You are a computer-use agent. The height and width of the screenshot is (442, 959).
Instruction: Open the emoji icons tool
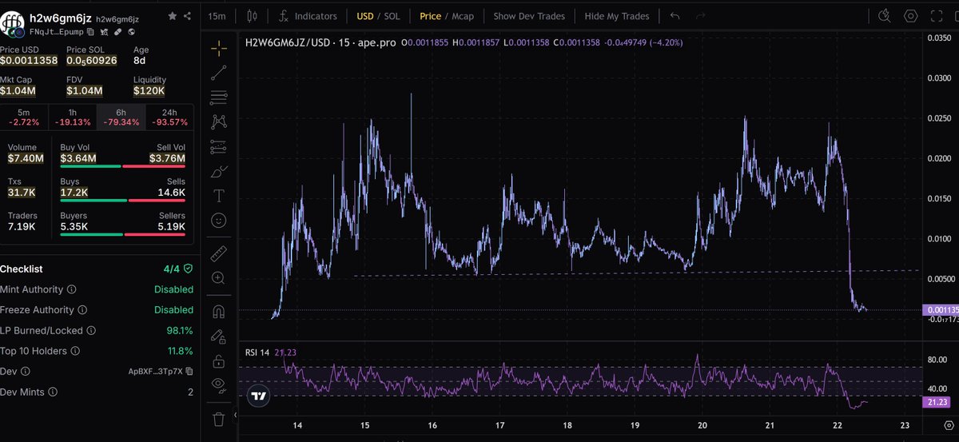(218, 220)
